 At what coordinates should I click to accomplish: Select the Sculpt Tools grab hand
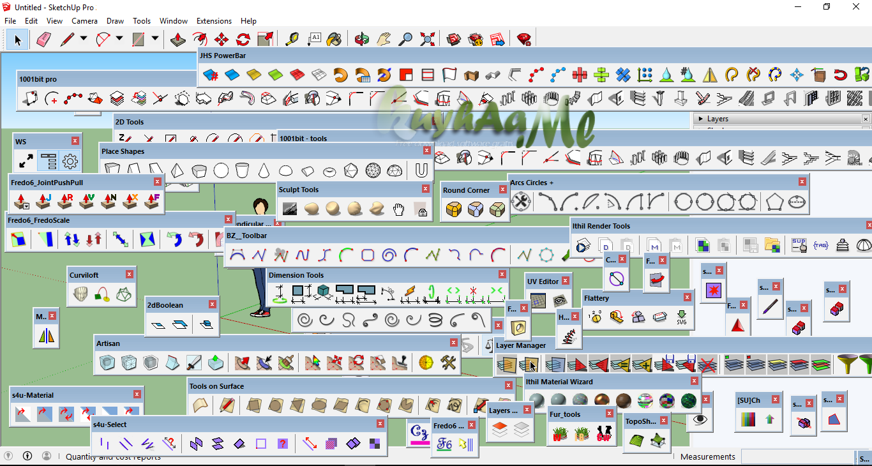click(x=398, y=209)
